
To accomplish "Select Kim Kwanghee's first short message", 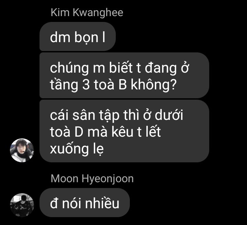I will [x=78, y=36].
